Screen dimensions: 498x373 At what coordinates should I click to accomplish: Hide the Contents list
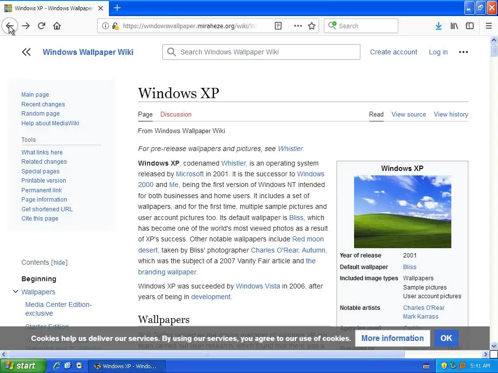(59, 263)
